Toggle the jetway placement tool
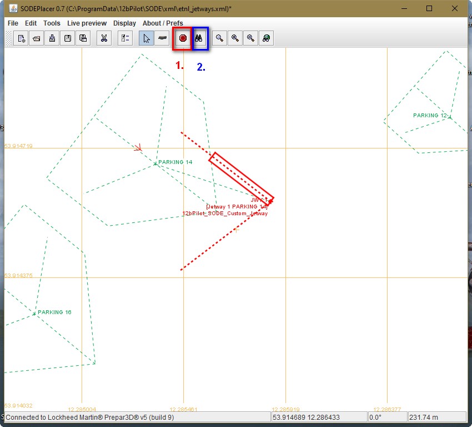The width and height of the screenshot is (472, 427). click(162, 38)
